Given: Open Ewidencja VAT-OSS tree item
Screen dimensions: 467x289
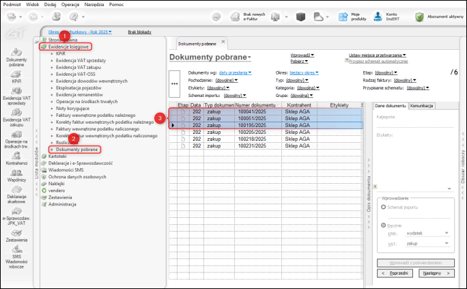Looking at the screenshot, I should pyautogui.click(x=76, y=74).
